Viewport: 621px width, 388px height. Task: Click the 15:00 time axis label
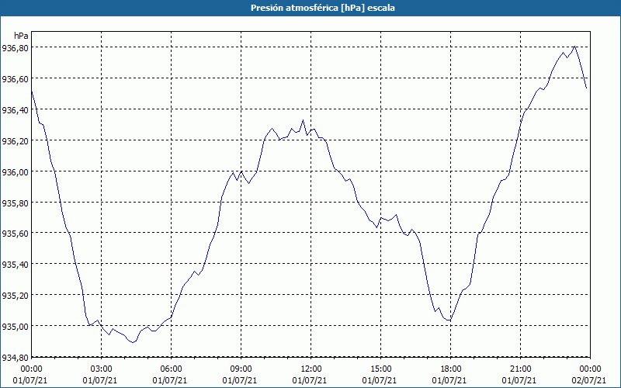(380, 369)
